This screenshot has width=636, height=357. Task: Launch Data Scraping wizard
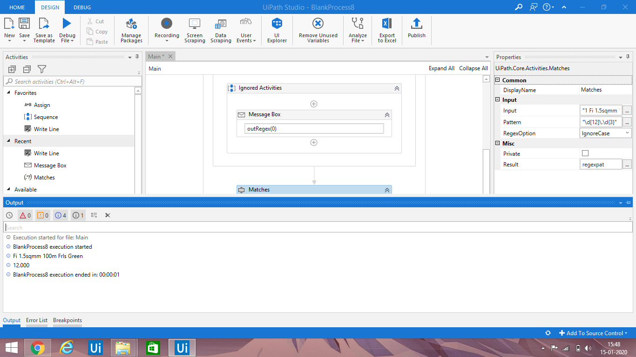click(x=221, y=30)
